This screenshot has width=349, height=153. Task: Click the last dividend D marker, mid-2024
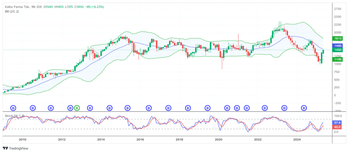(304, 108)
